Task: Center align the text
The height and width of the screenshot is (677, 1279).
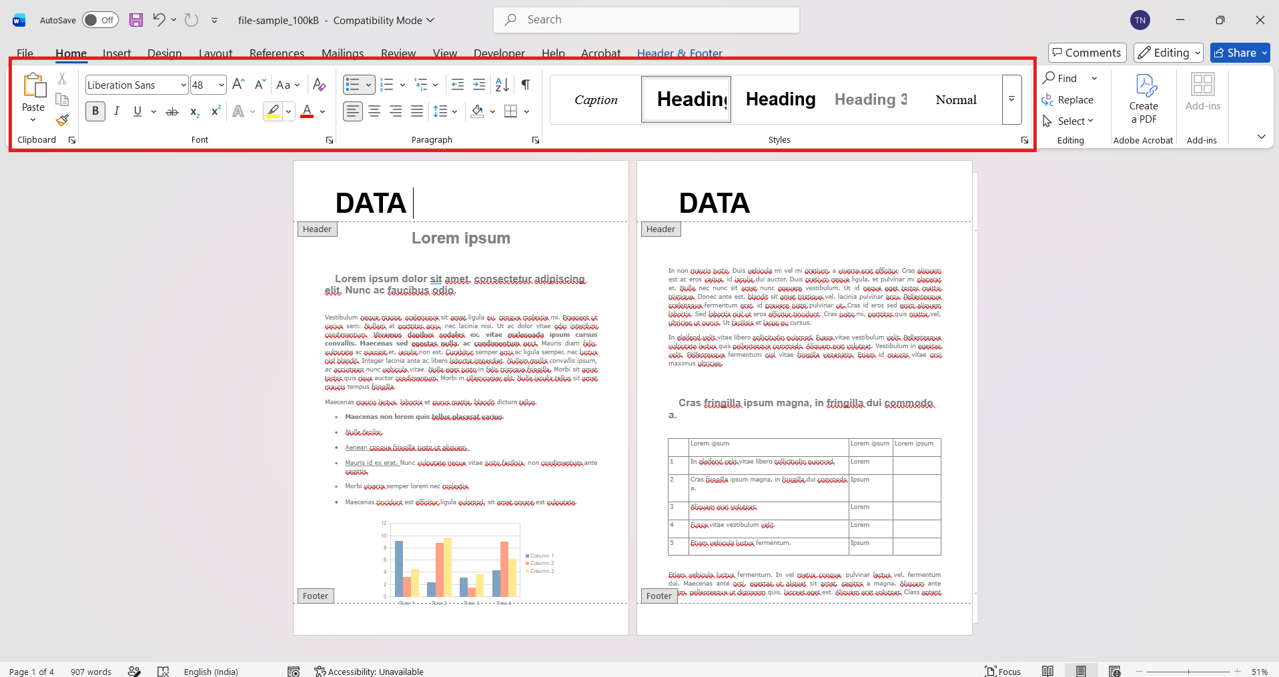Action: click(374, 111)
